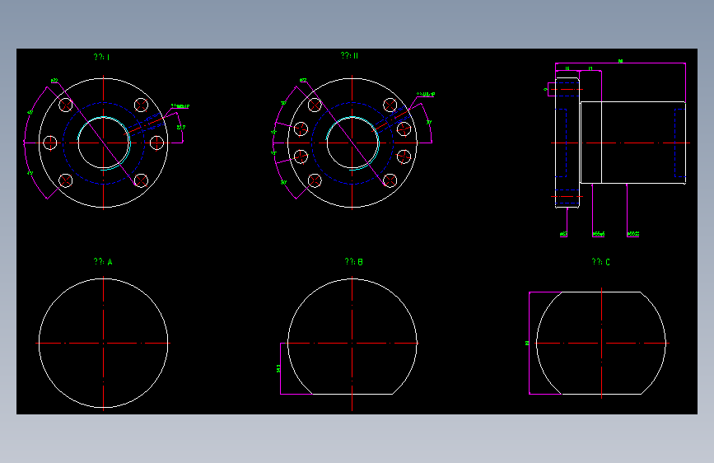714x463 pixels.
Task: Select the long cylindrical body in the side view
Action: click(x=633, y=143)
